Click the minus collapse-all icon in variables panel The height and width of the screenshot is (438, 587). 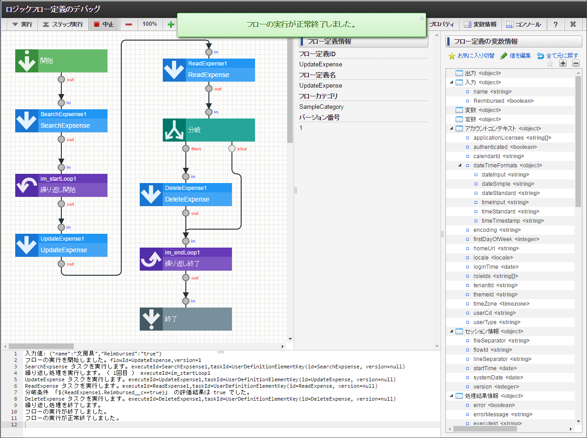pyautogui.click(x=576, y=64)
